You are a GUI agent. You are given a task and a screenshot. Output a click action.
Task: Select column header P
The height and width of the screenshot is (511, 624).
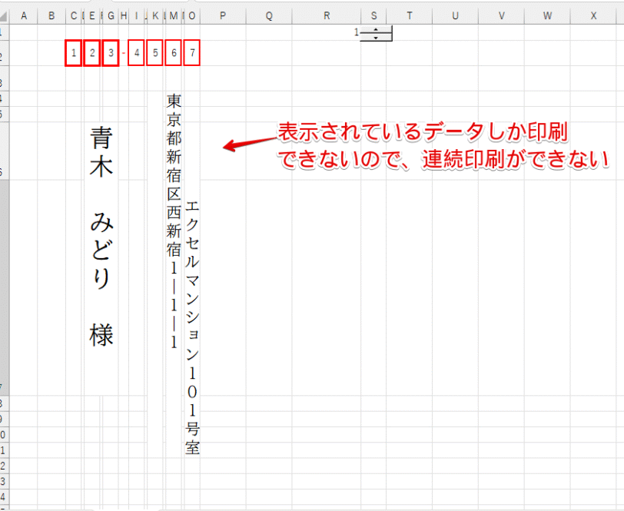(222, 14)
